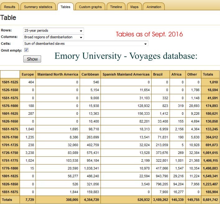Switch to the Timeline tab

(x=116, y=7)
